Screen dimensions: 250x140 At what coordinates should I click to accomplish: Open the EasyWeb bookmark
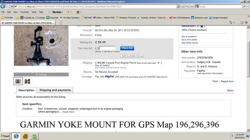(52, 18)
